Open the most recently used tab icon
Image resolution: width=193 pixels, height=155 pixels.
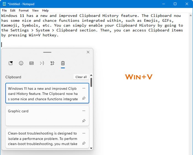(11, 63)
